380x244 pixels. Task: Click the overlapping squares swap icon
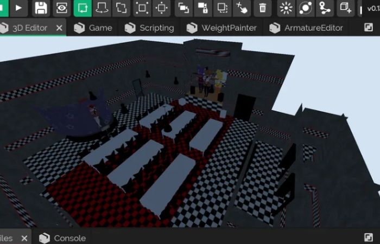point(183,8)
